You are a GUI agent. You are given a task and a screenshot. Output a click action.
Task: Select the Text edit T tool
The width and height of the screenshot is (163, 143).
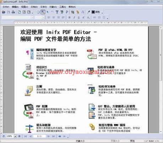tap(57, 12)
